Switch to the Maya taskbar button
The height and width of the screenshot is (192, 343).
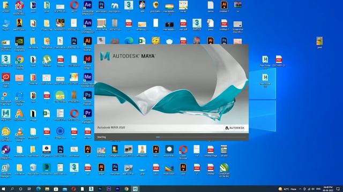point(135,189)
